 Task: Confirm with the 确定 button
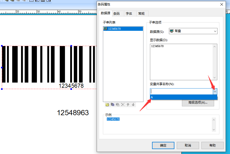163,145
